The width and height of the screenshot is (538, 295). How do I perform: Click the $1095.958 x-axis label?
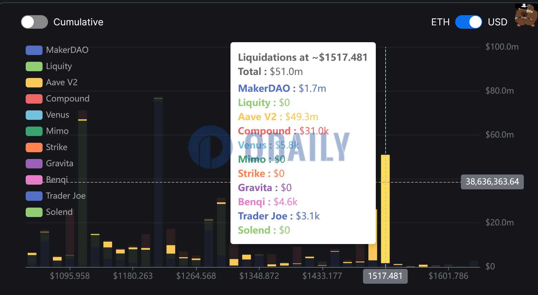click(x=70, y=276)
